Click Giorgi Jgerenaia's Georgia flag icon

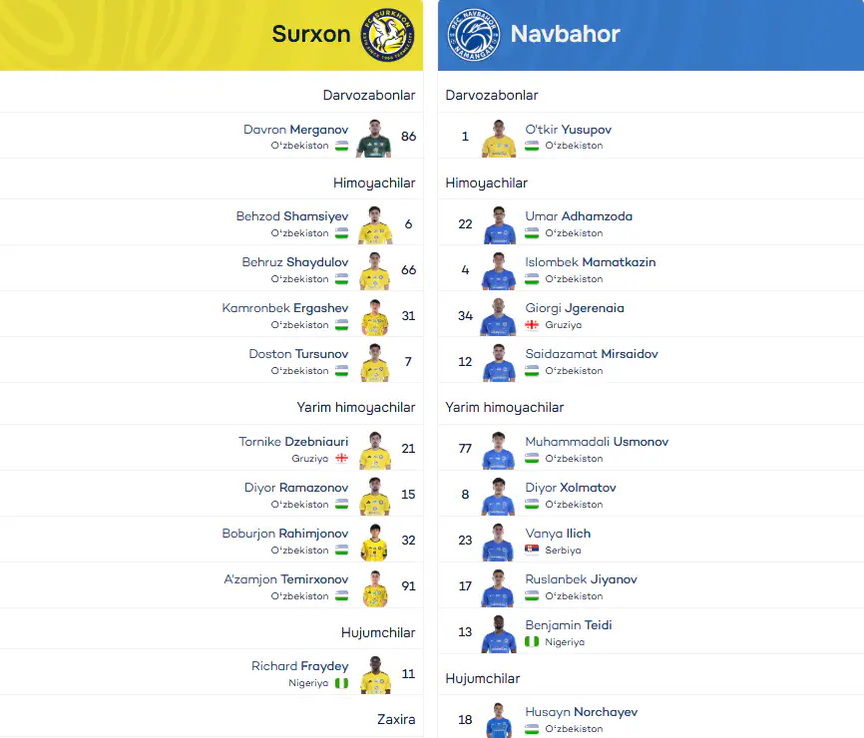click(532, 325)
